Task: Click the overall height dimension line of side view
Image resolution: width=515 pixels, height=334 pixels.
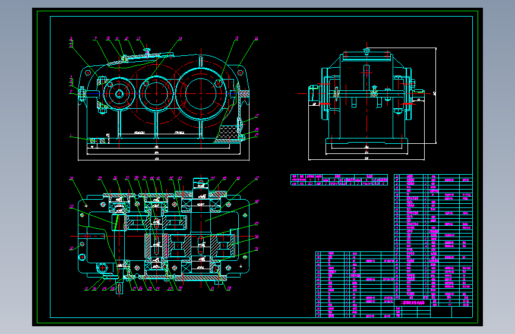Action: (436, 95)
